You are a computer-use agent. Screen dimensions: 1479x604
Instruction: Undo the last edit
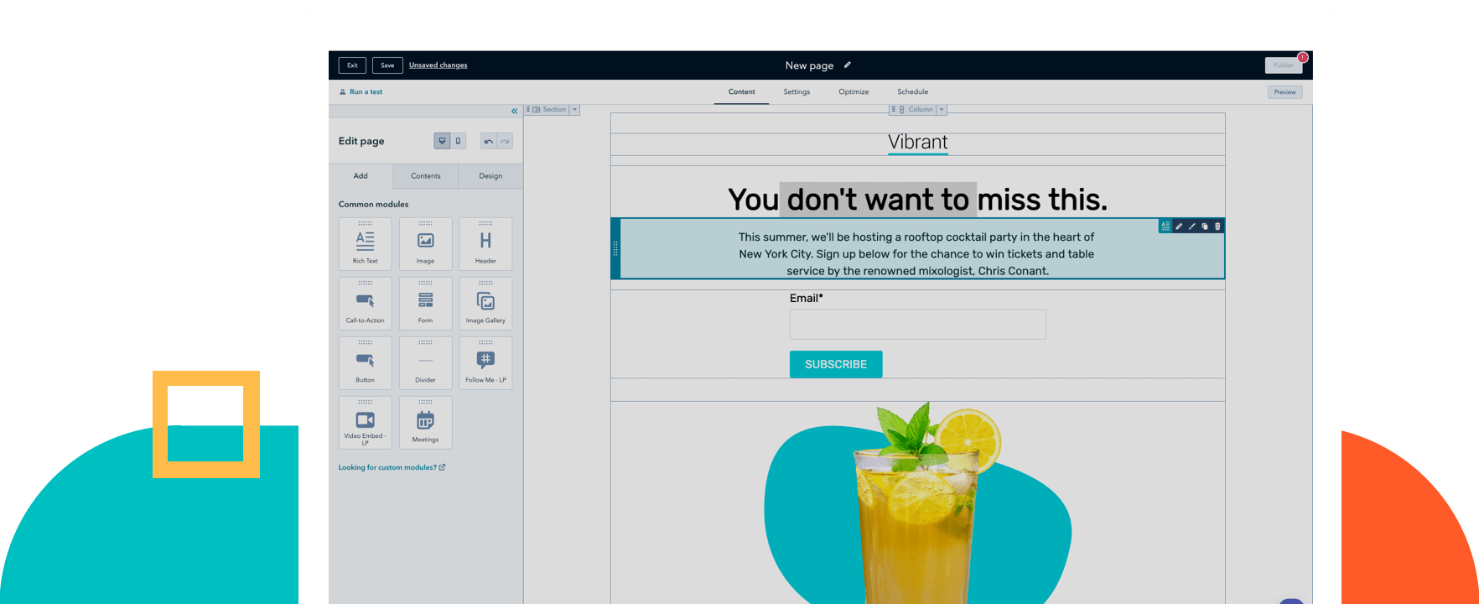(488, 141)
